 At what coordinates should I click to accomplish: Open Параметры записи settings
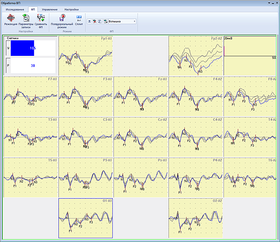pyautogui.click(x=26, y=21)
